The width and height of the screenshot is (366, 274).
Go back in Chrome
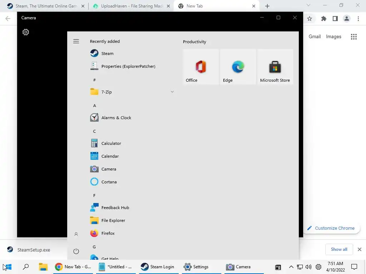point(8,19)
